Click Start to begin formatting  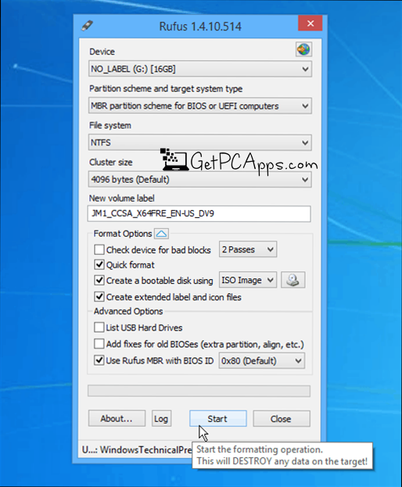point(217,419)
